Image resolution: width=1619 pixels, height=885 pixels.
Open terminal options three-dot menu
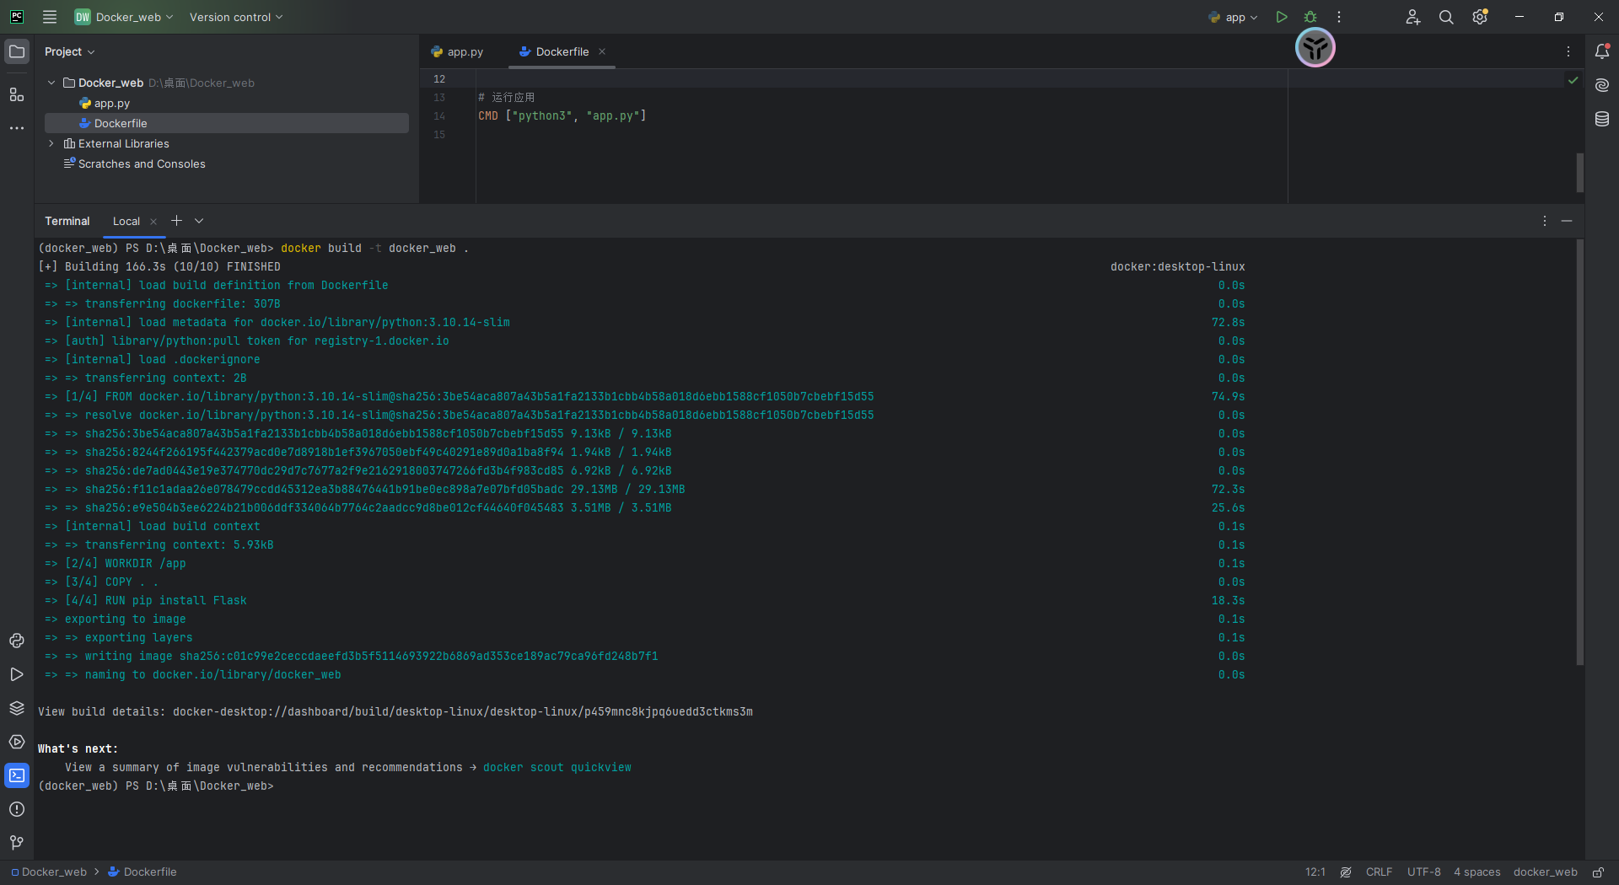tap(1545, 221)
